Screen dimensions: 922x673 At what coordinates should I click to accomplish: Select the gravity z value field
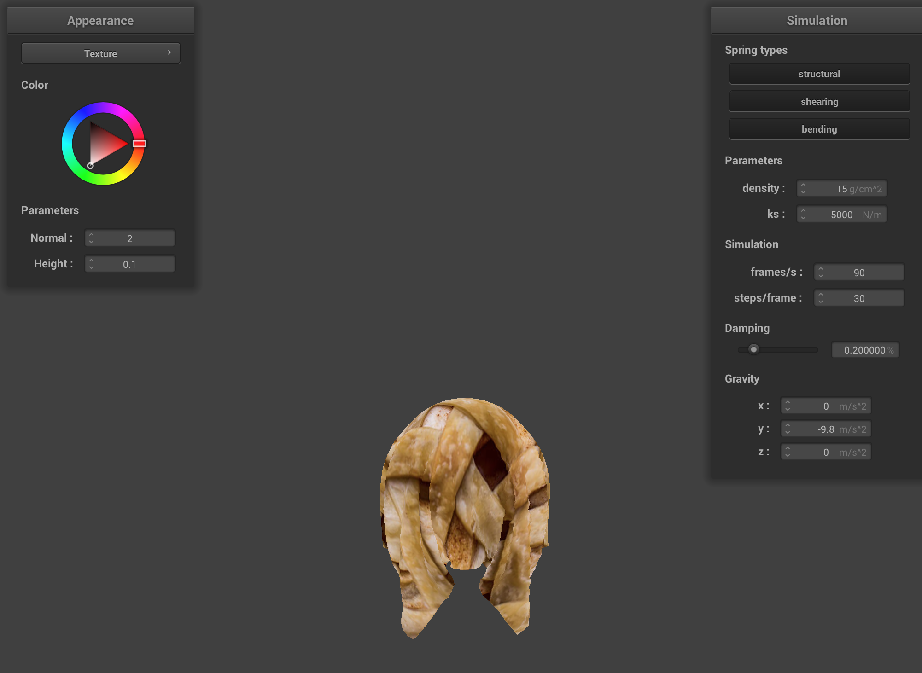tap(826, 452)
